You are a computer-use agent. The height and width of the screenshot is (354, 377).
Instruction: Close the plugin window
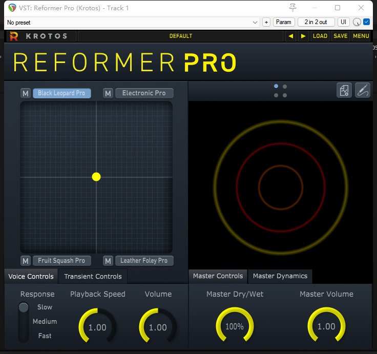(361, 8)
